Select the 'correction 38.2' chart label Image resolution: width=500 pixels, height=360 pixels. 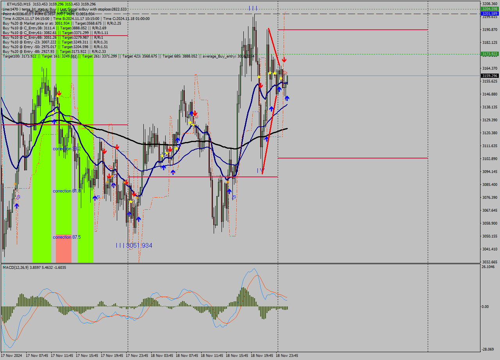pos(67,149)
